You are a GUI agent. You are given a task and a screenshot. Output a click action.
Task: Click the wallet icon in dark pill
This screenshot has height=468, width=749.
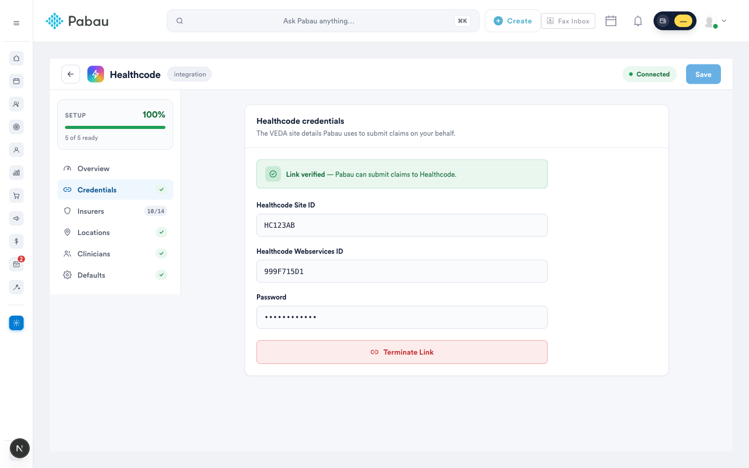coord(663,21)
